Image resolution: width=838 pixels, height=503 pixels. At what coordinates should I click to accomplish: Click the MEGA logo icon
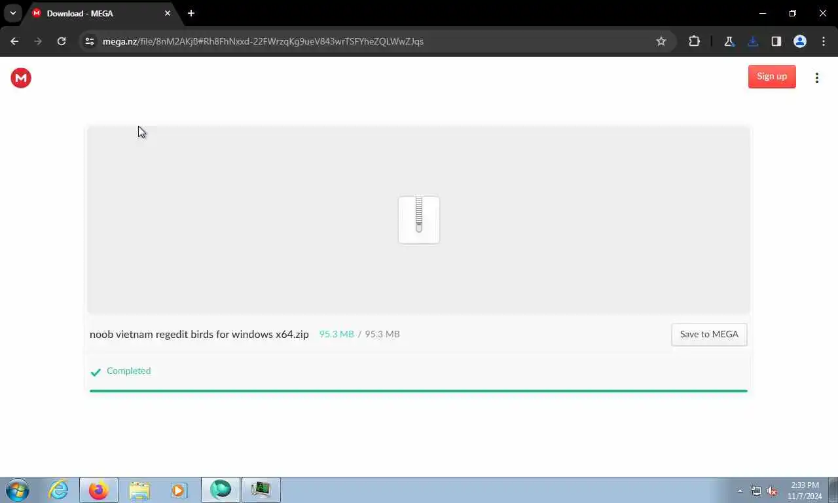click(x=21, y=78)
